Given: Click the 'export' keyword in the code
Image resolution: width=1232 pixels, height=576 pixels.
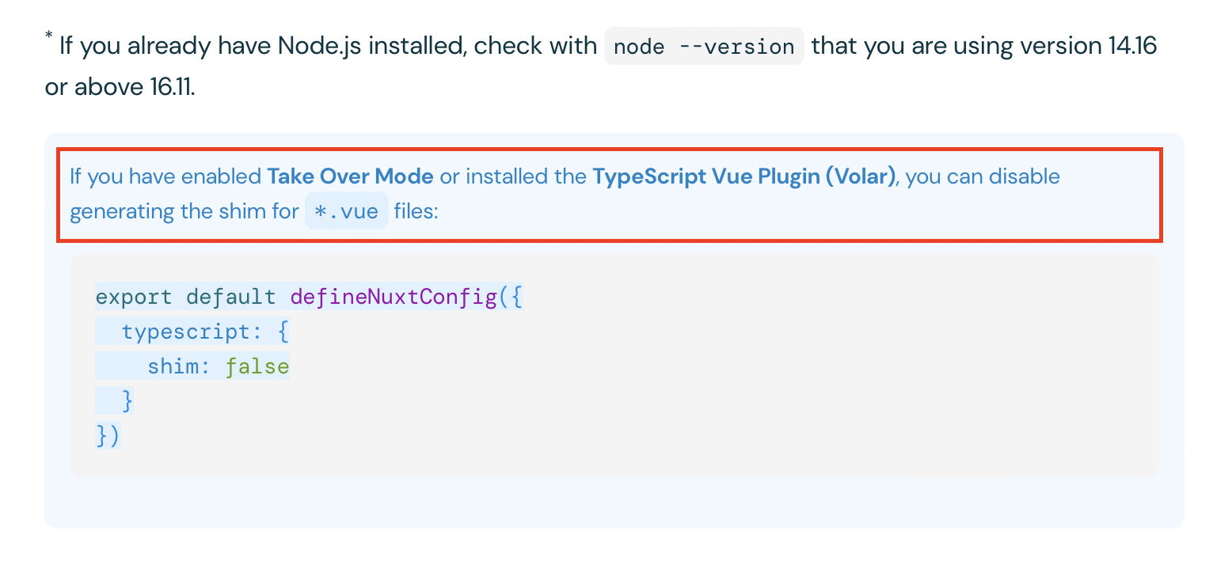Looking at the screenshot, I should pyautogui.click(x=134, y=297).
